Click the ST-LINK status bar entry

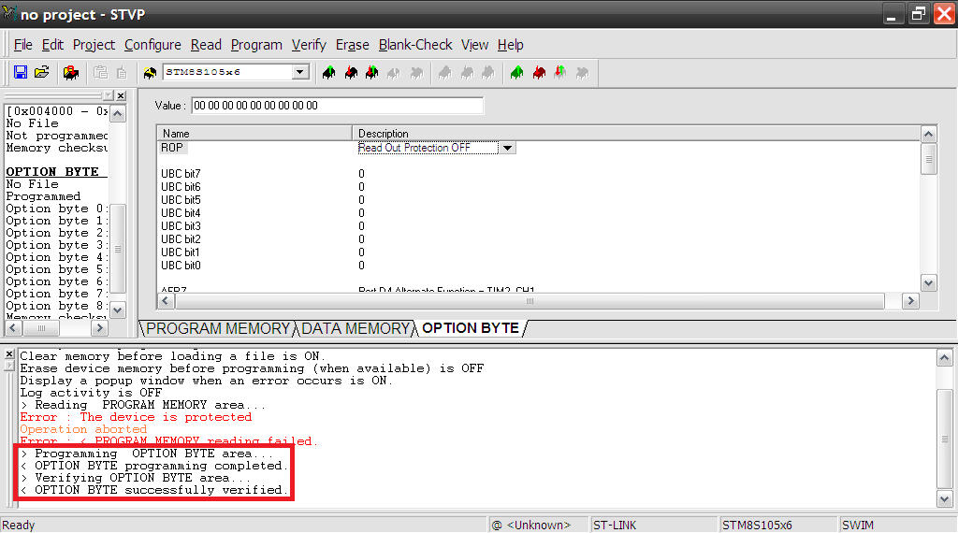[615, 526]
